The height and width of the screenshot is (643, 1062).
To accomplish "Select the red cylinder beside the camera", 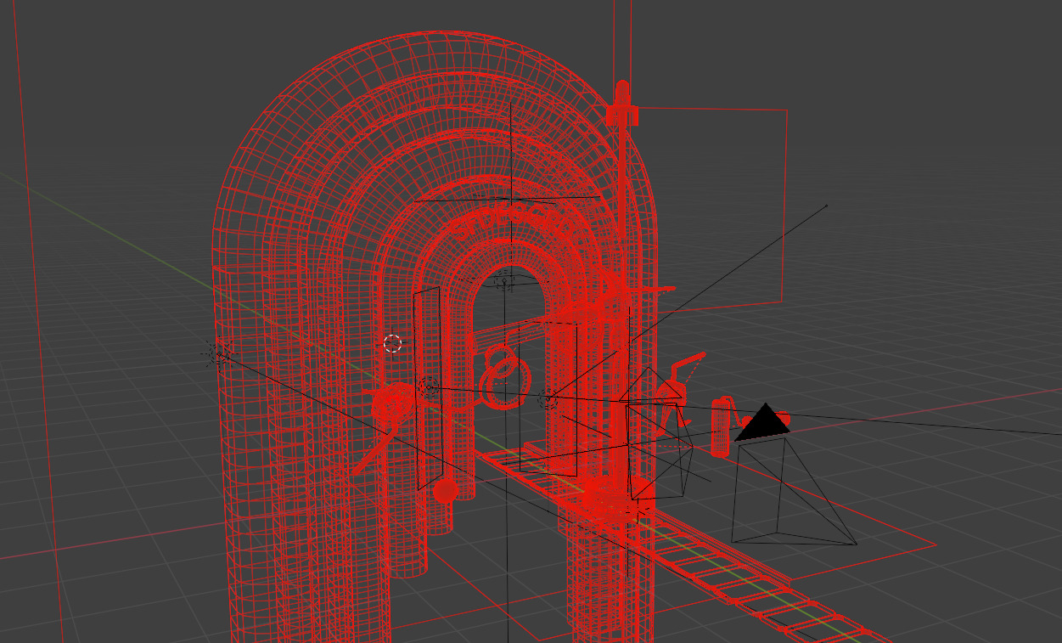I will tap(721, 427).
